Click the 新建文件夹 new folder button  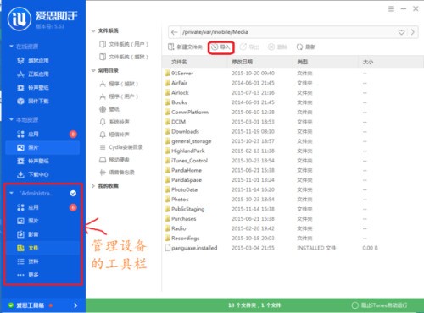pyautogui.click(x=185, y=47)
